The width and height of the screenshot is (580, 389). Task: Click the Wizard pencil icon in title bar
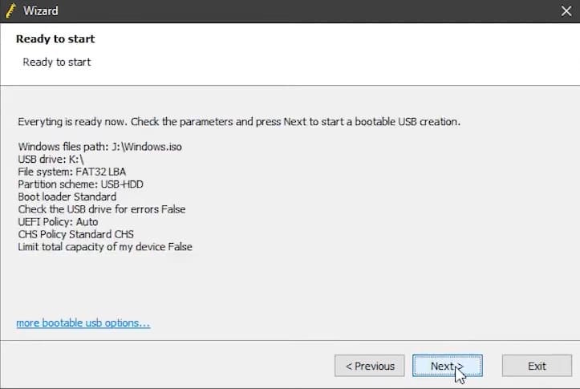(x=10, y=10)
